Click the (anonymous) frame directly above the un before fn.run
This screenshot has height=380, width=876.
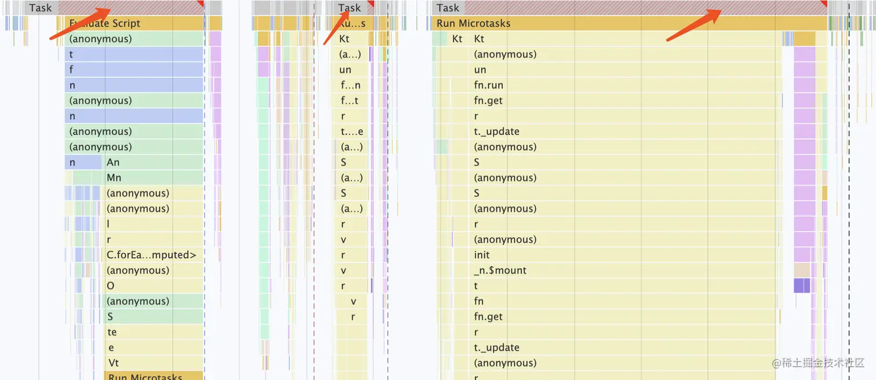point(626,54)
